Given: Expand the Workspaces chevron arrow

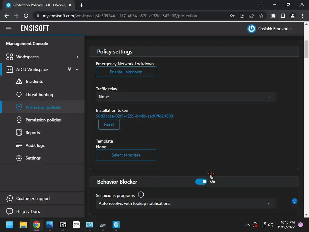Looking at the screenshot, I should tap(77, 57).
